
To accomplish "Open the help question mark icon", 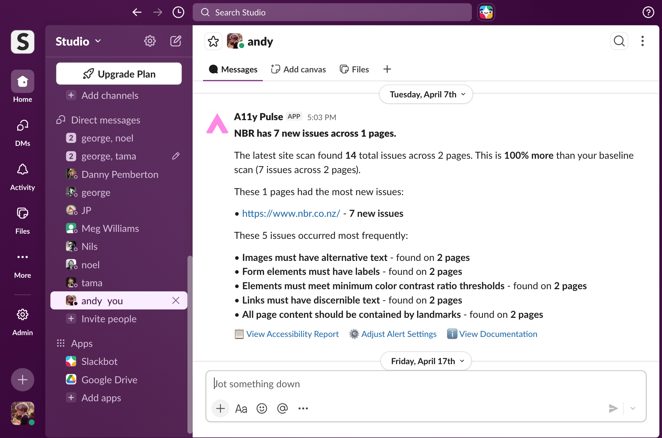I will coord(648,12).
